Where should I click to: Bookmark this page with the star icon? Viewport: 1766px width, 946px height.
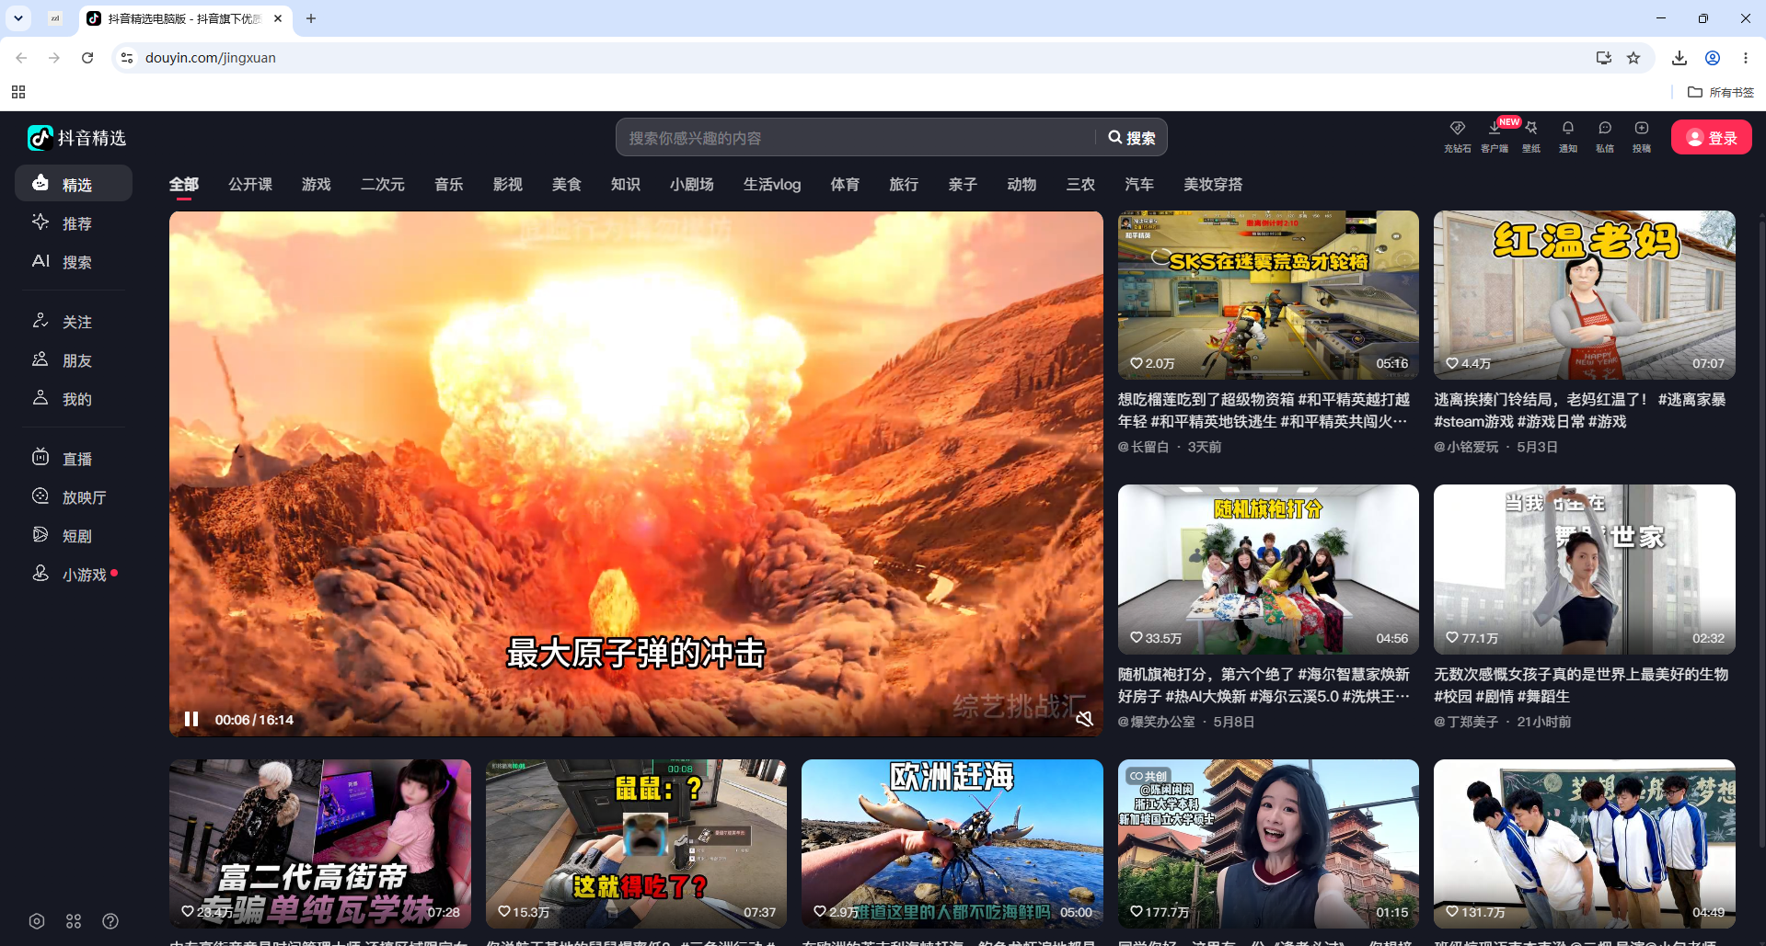1633,58
